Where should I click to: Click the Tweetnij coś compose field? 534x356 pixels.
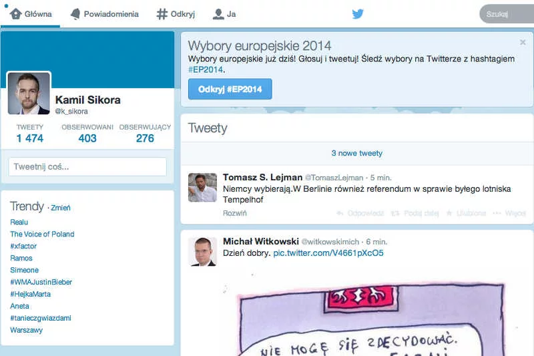coord(87,166)
